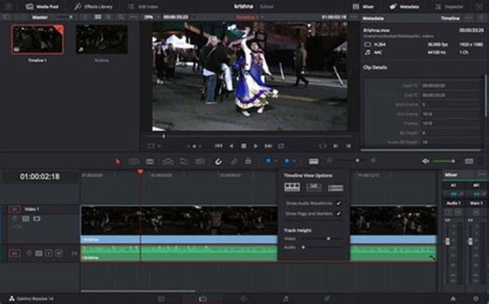Mute audio with the speaker icon
Image resolution: width=489 pixels, height=304 pixels.
pyautogui.click(x=425, y=161)
